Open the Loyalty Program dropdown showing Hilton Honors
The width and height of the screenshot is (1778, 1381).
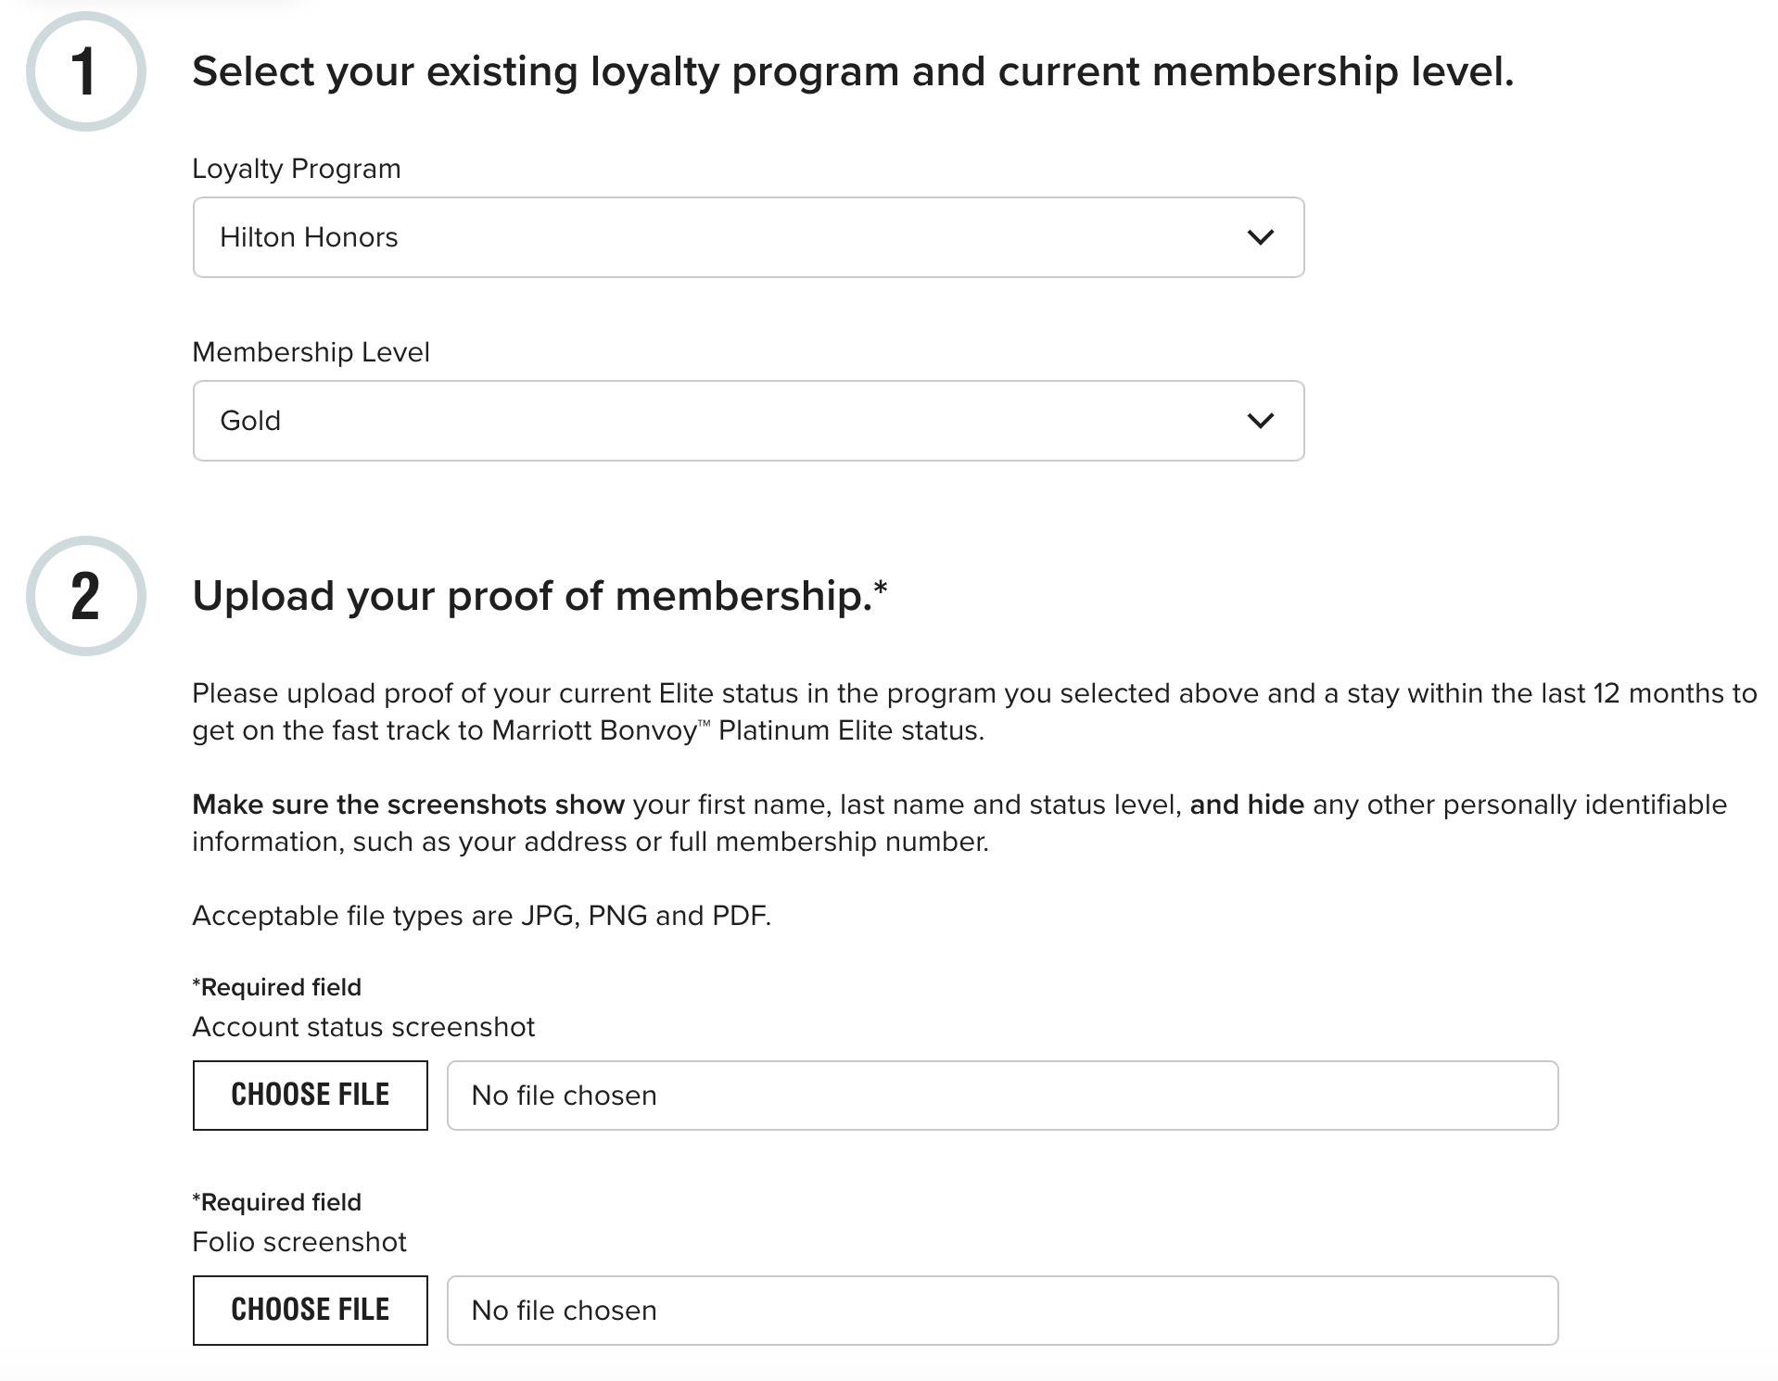(748, 237)
